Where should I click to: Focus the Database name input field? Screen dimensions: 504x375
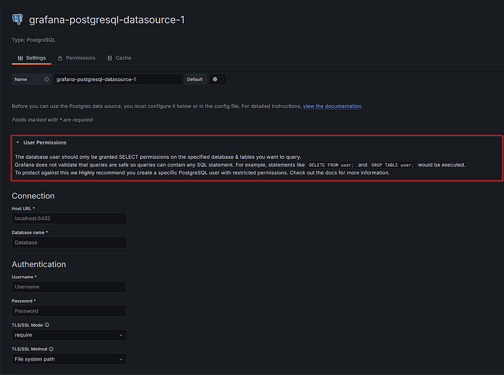pos(69,242)
